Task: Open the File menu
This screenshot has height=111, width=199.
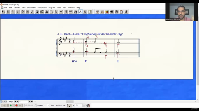Action: tap(6, 7)
